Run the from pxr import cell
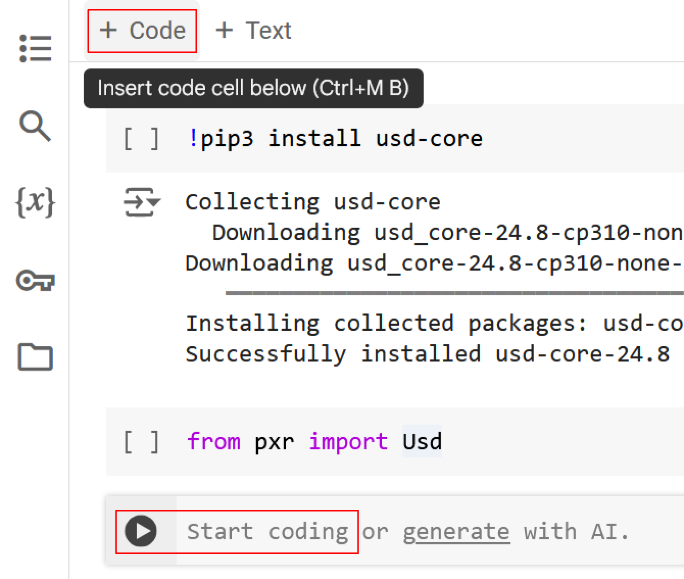Screen dimensions: 684x579 pos(142,442)
